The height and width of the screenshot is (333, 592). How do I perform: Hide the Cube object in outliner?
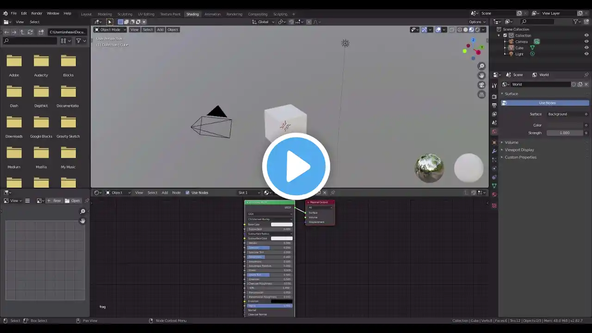coord(586,48)
